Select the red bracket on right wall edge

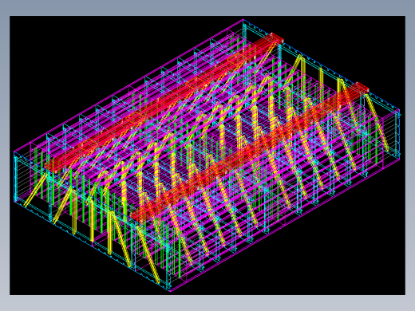coord(362,87)
